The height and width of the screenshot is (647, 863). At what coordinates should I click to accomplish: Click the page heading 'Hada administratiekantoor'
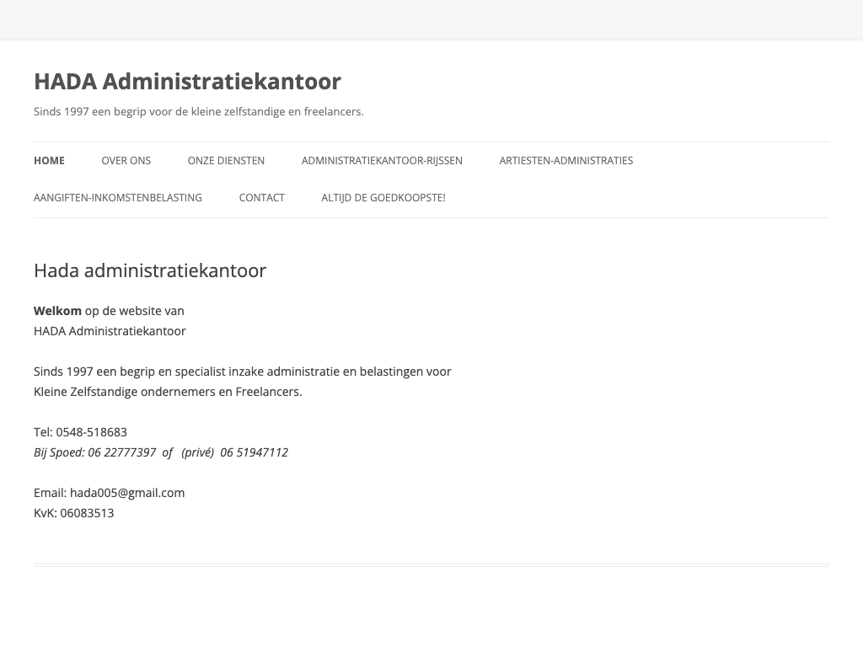coord(150,270)
